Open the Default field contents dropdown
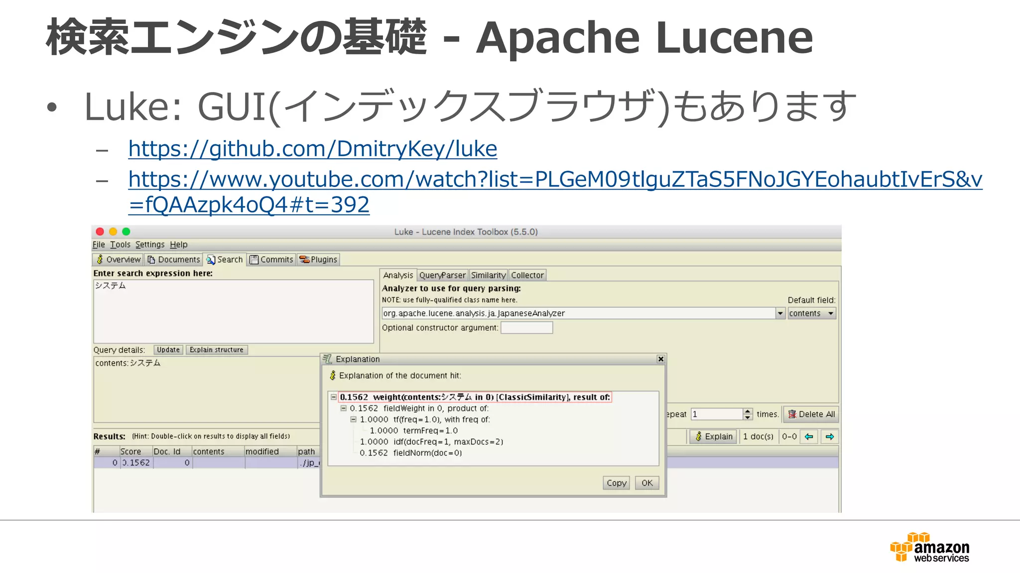Image resolution: width=1020 pixels, height=573 pixels. (811, 313)
